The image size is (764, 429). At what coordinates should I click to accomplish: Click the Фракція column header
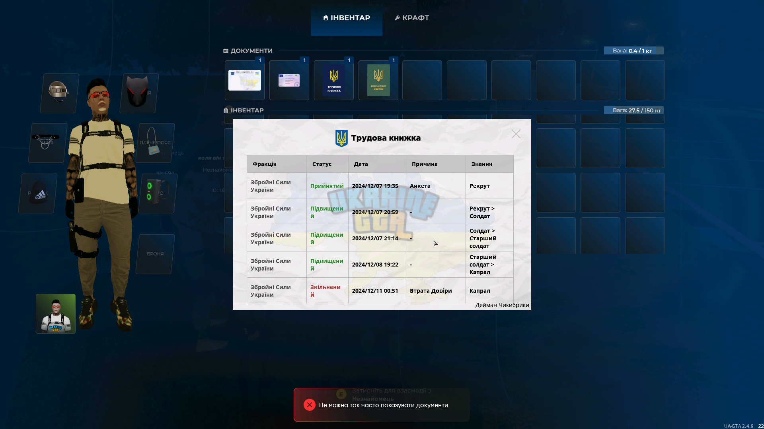point(277,164)
